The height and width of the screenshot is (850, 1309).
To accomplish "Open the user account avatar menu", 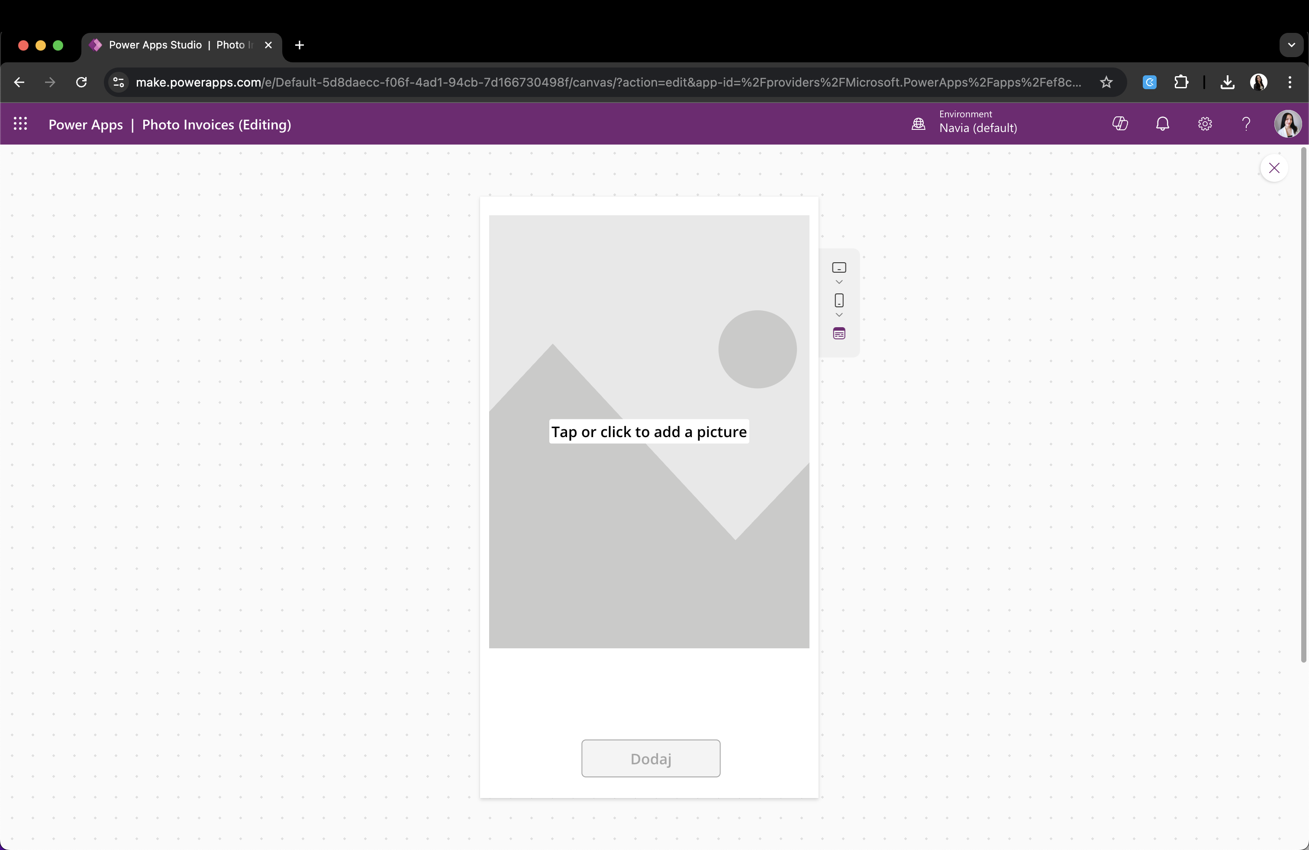I will tap(1287, 124).
